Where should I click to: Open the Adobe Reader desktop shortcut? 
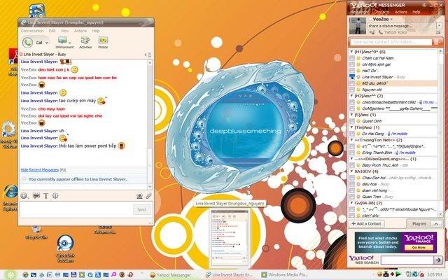pos(13,62)
